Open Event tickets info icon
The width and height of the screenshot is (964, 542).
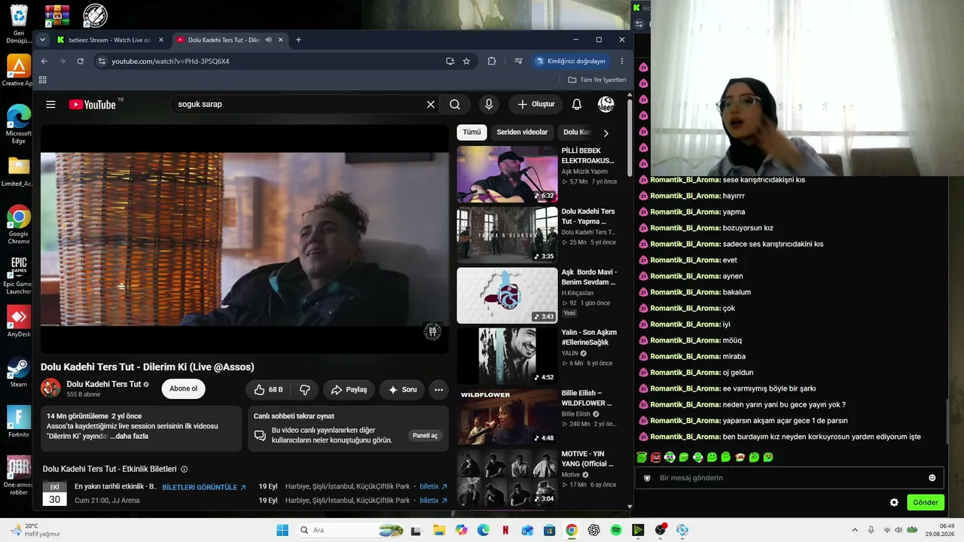tap(185, 469)
